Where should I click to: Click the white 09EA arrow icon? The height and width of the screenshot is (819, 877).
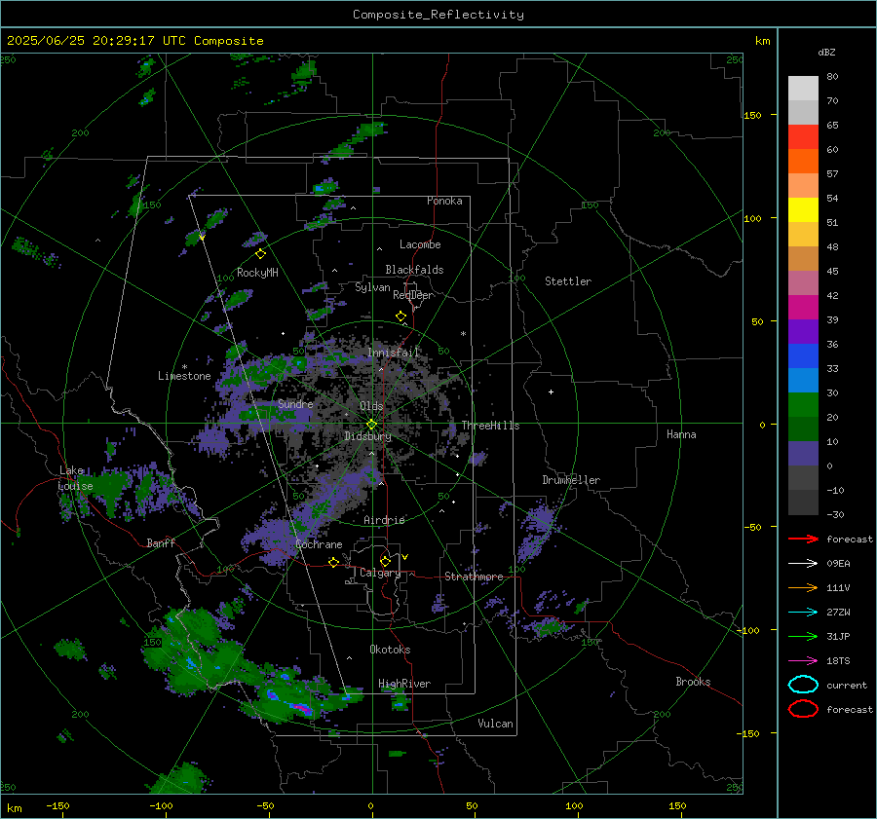point(803,564)
